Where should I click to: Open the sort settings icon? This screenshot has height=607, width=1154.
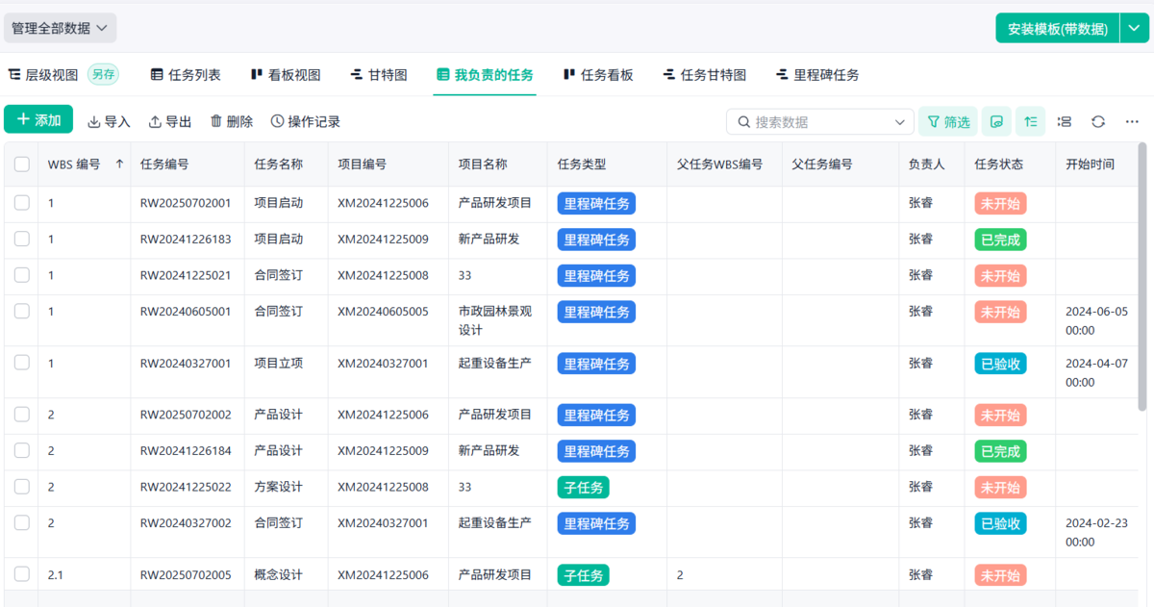(x=1030, y=122)
